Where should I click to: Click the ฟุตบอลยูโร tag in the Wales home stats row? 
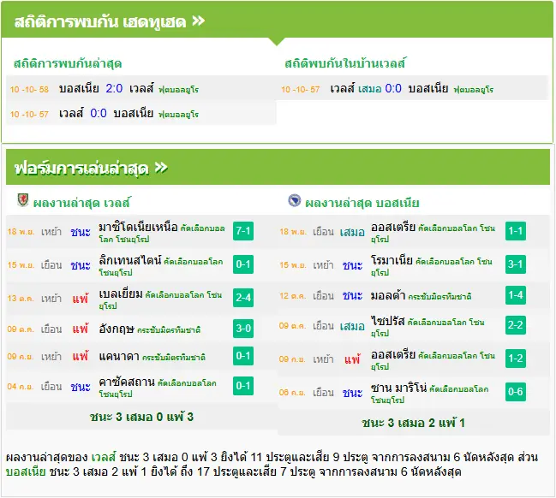[x=474, y=90]
